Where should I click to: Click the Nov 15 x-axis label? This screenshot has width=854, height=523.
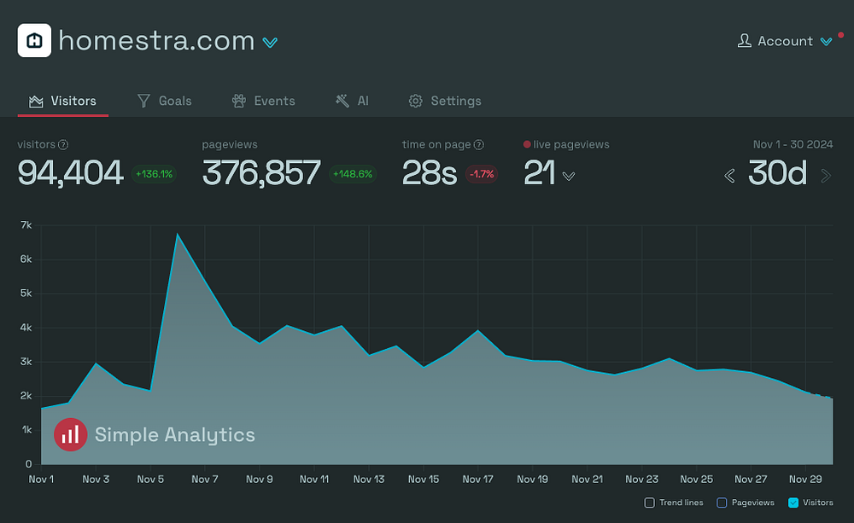click(424, 479)
